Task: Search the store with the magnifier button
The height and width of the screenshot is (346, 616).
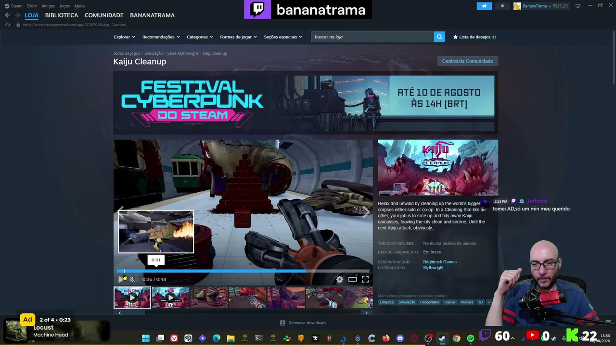Action: [439, 37]
